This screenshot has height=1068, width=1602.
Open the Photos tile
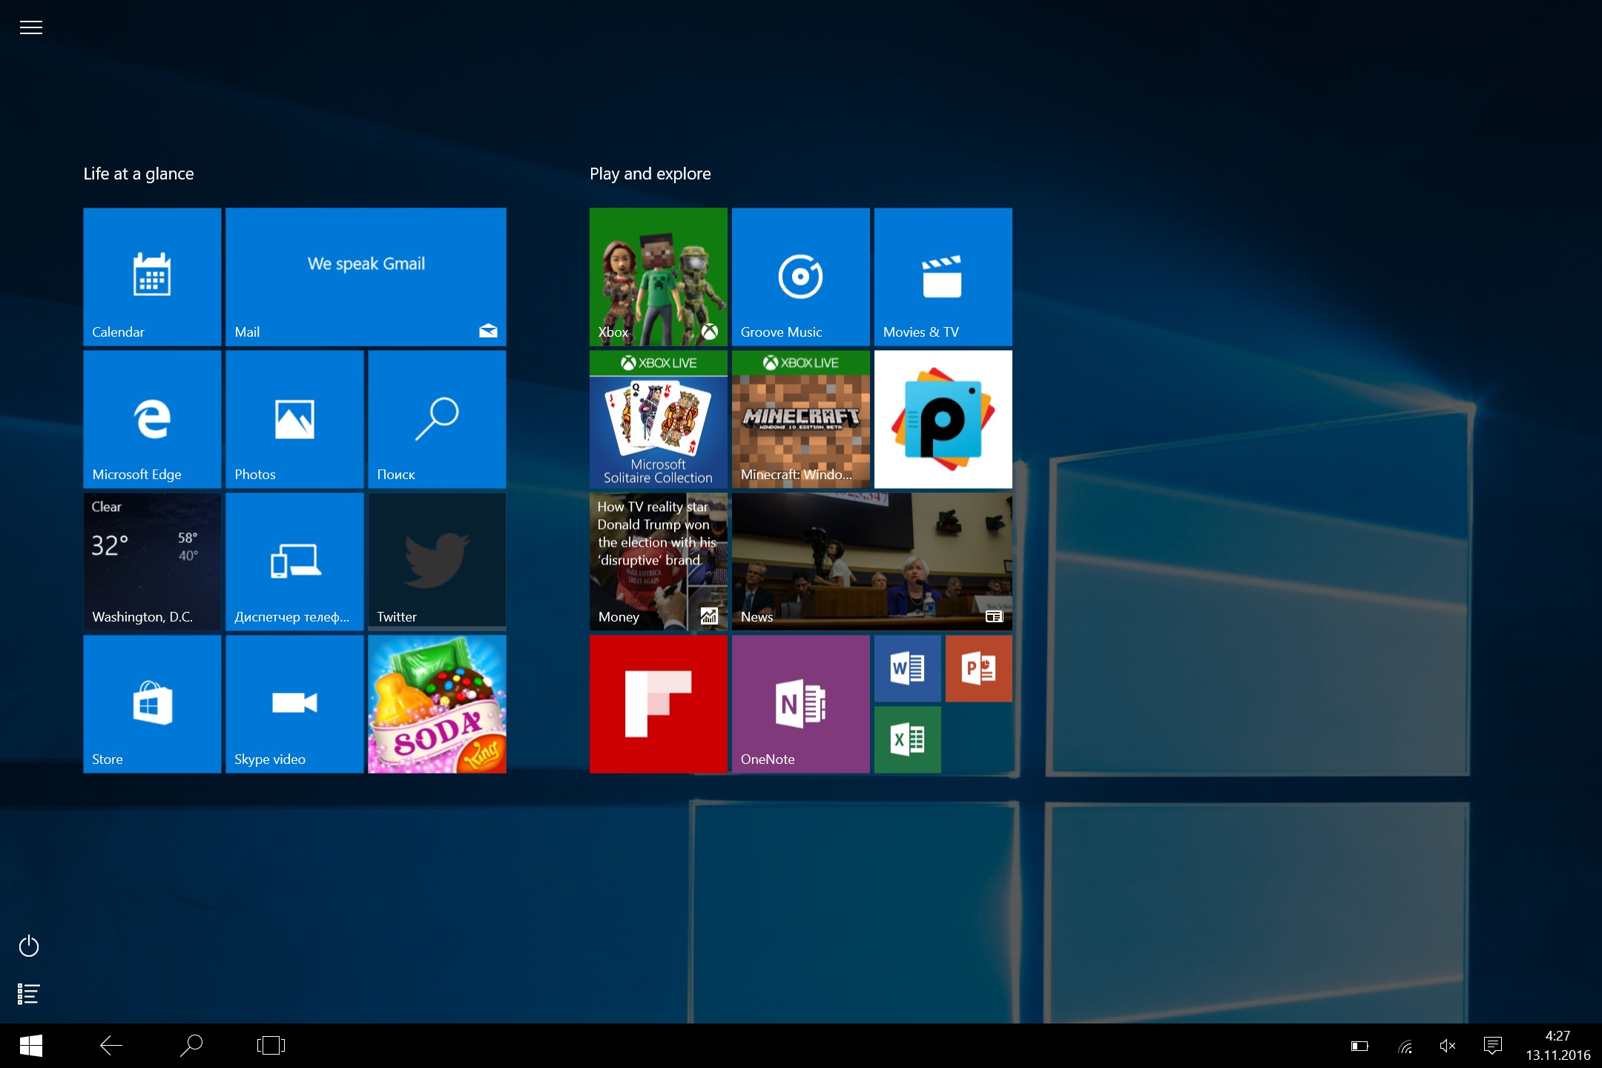[294, 419]
